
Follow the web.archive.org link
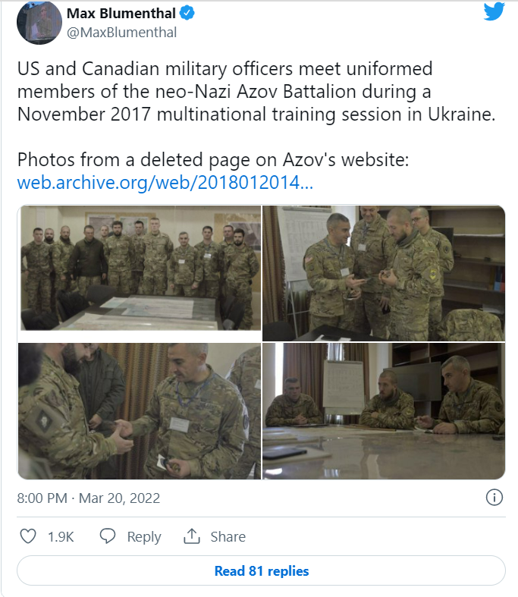(165, 183)
